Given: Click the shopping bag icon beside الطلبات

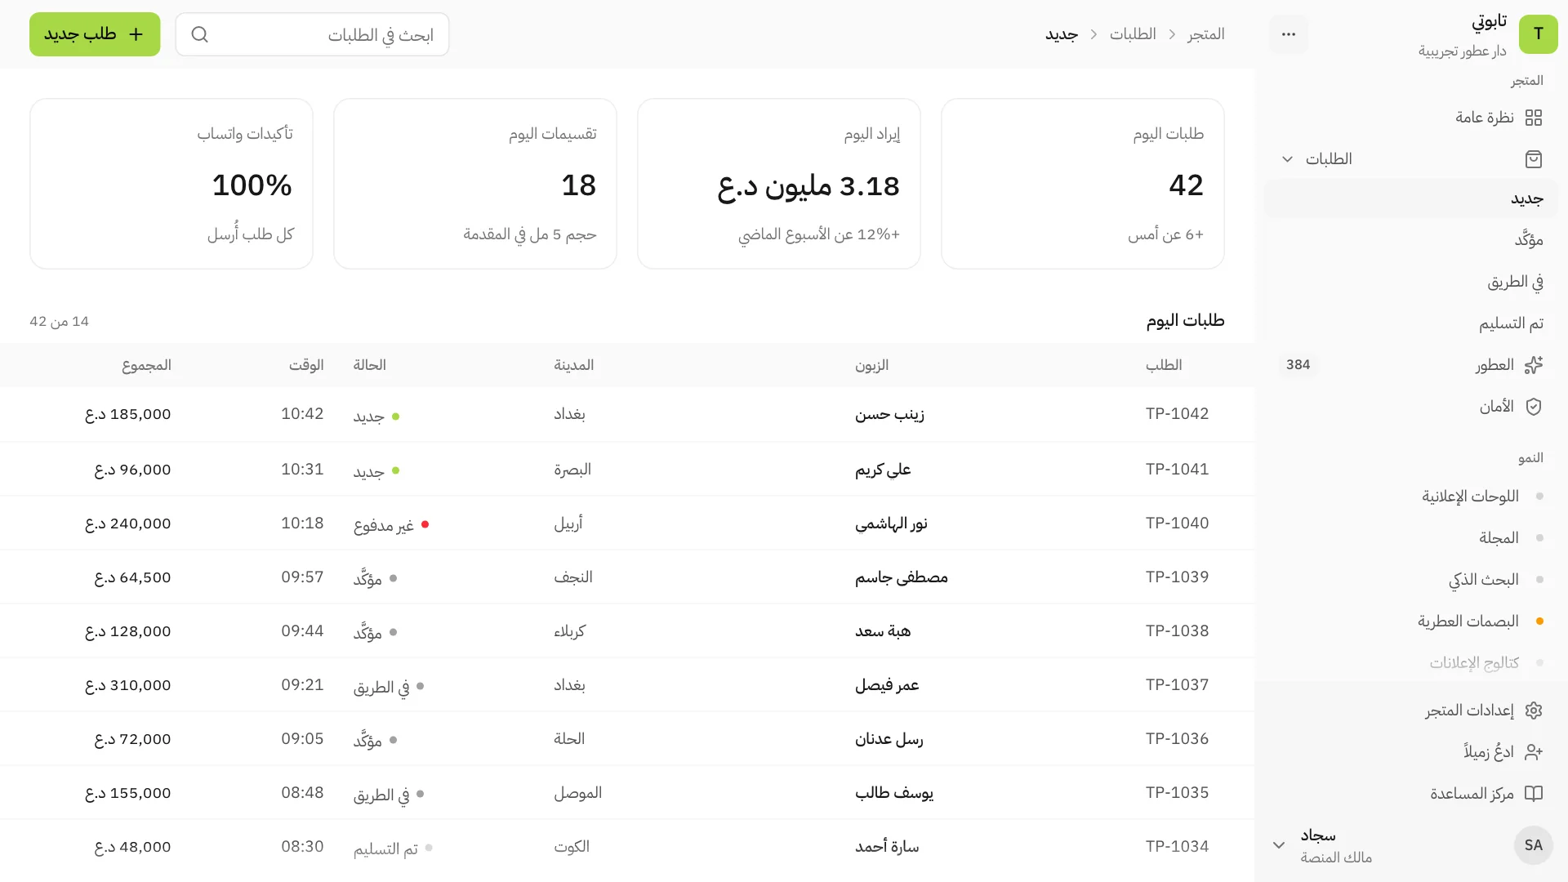Looking at the screenshot, I should click(x=1533, y=159).
